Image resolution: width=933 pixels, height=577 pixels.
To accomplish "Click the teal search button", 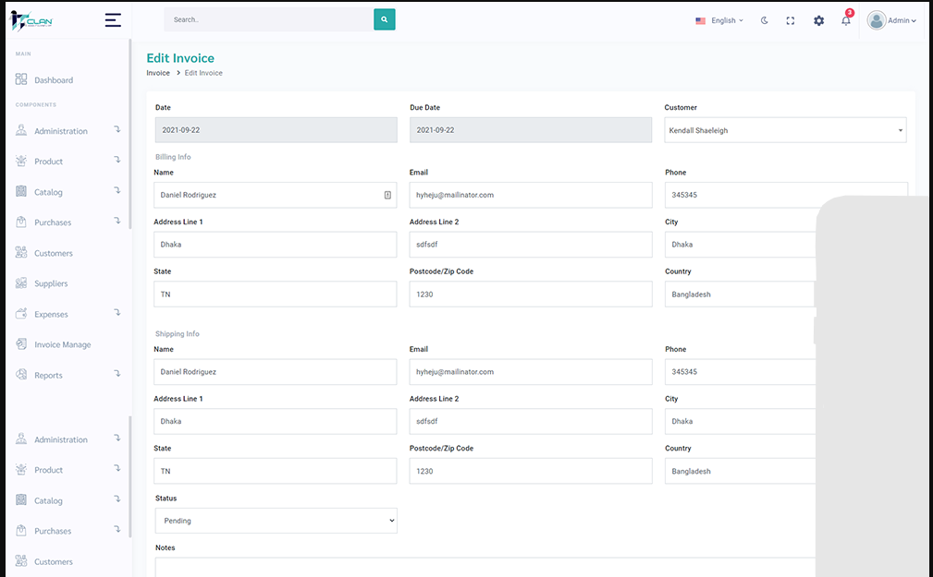I will pos(384,19).
